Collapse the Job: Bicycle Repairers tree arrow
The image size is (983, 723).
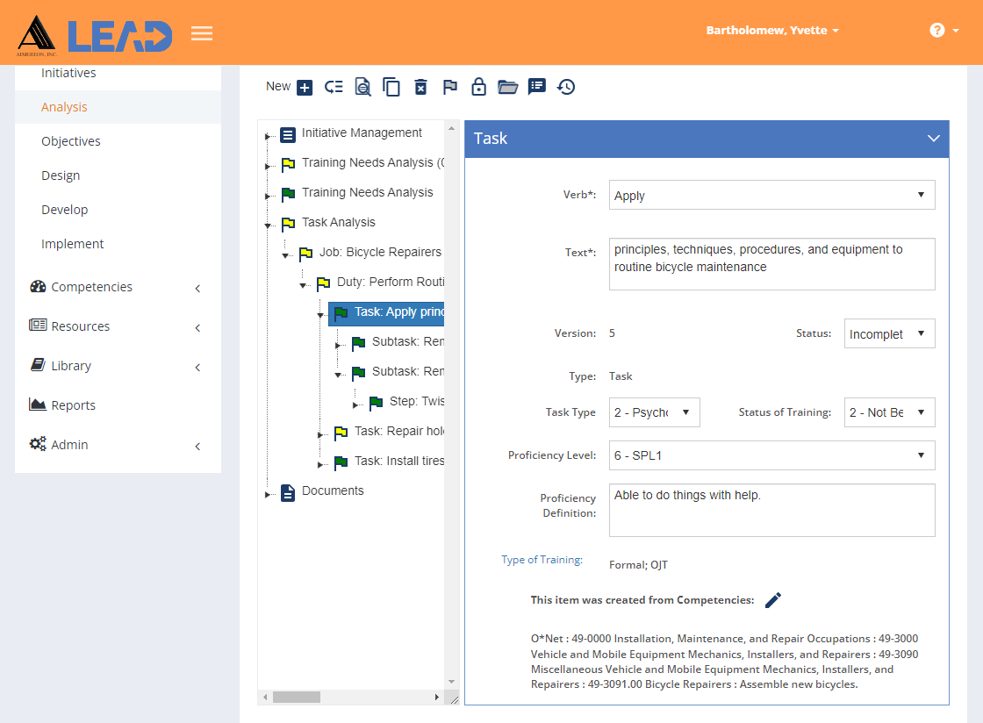(285, 255)
